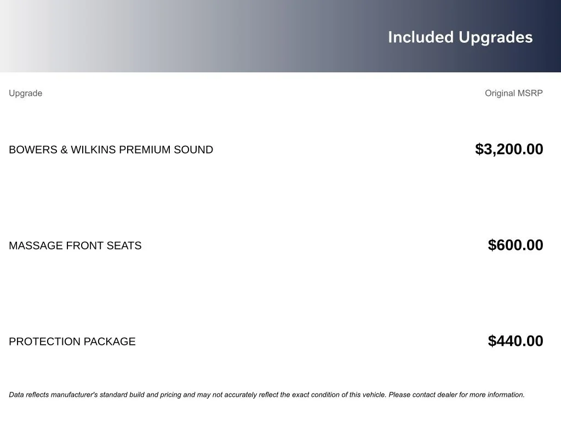Click the word Upgrades in banner title
Viewport: 561px width, 421px height.
click(495, 38)
